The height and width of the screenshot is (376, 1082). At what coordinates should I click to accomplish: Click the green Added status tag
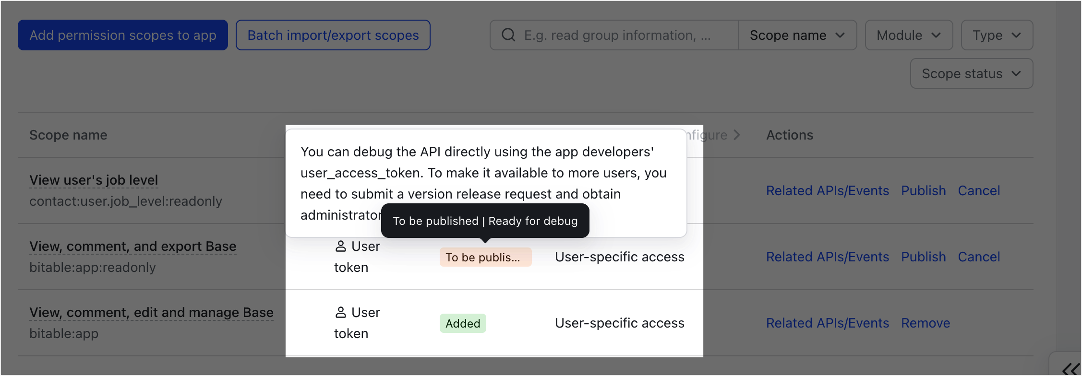[463, 323]
